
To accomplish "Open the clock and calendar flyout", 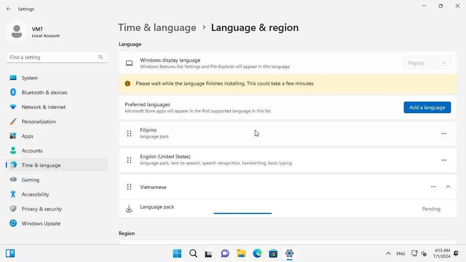I will (442, 253).
